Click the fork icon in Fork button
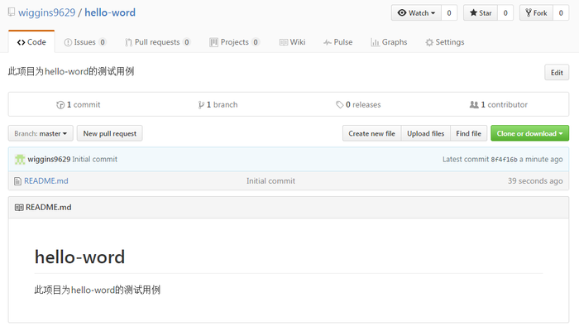This screenshot has width=579, height=331. point(529,13)
